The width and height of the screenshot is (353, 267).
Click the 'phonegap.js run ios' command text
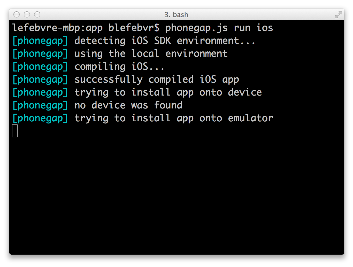(219, 28)
